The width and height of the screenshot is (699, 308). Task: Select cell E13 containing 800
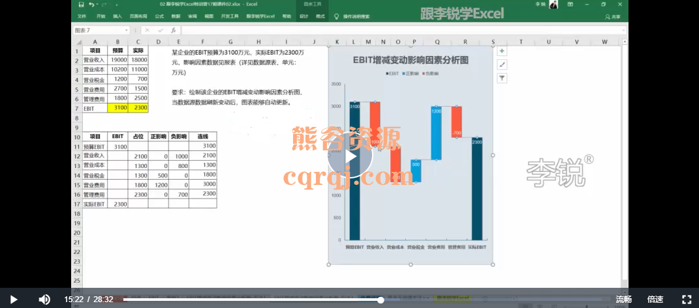click(179, 165)
